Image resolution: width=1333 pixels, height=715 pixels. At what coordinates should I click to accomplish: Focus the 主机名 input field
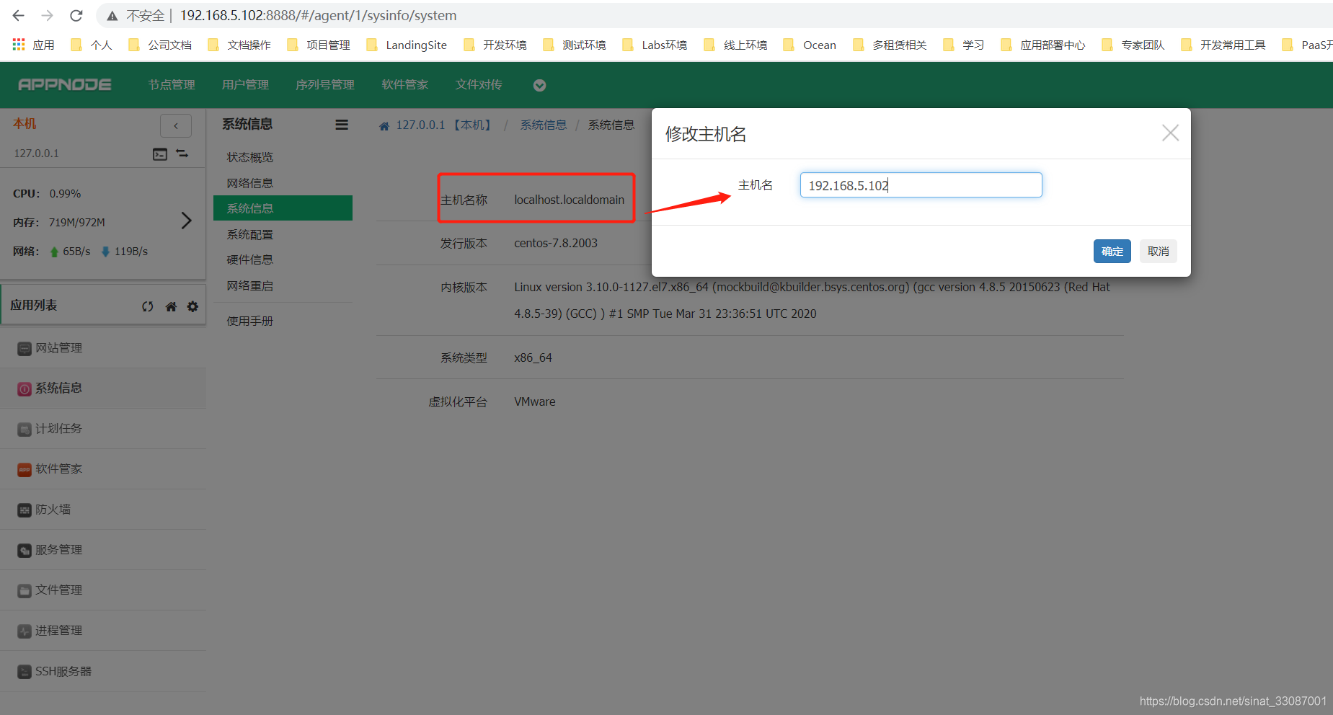click(921, 185)
